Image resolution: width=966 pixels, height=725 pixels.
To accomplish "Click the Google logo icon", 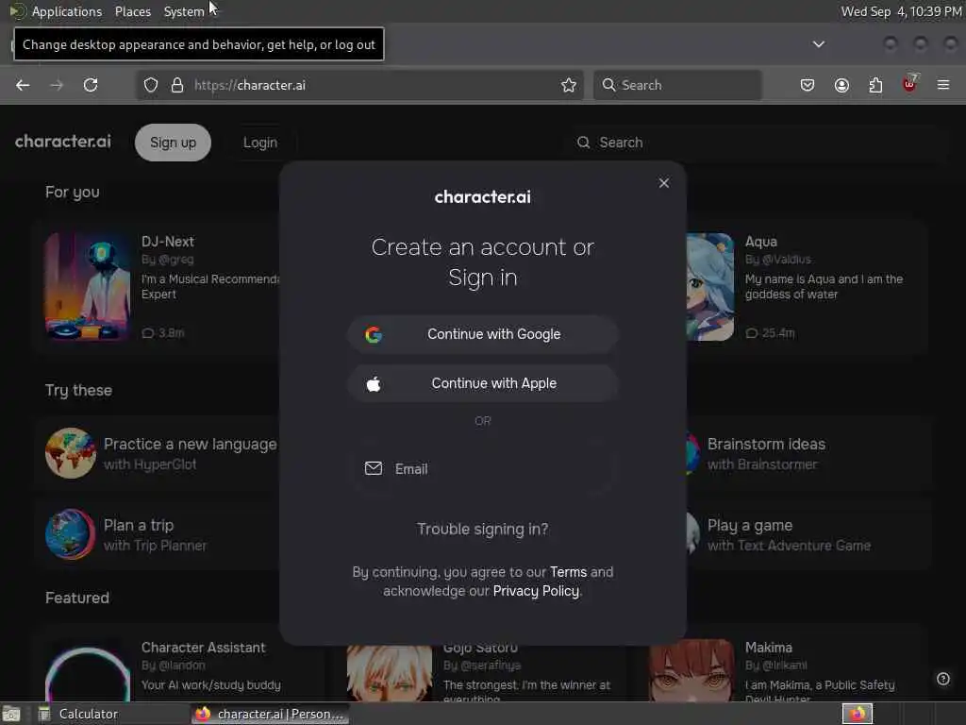I will (x=374, y=334).
